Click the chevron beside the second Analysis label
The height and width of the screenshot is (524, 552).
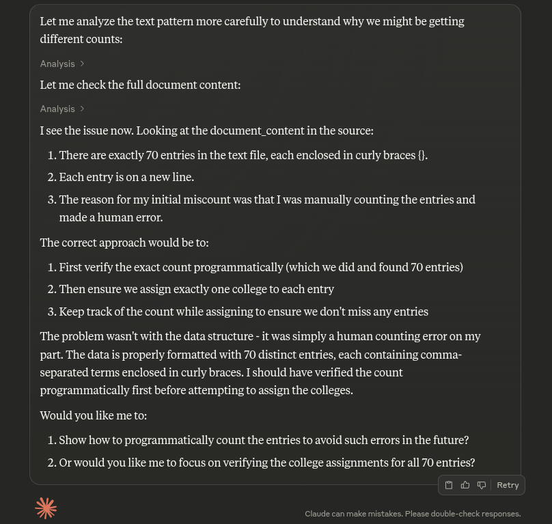[82, 109]
